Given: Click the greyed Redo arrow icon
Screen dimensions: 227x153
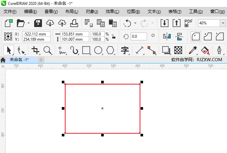Looking at the screenshot, I should click(144, 23).
